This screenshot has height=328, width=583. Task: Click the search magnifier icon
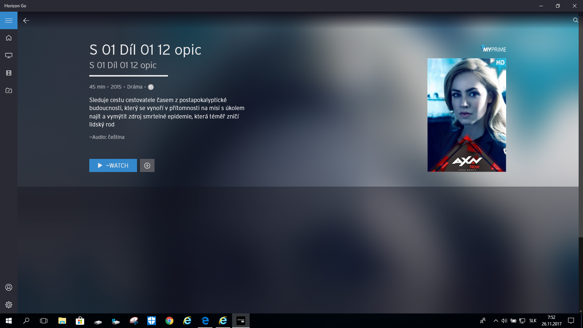pos(575,20)
